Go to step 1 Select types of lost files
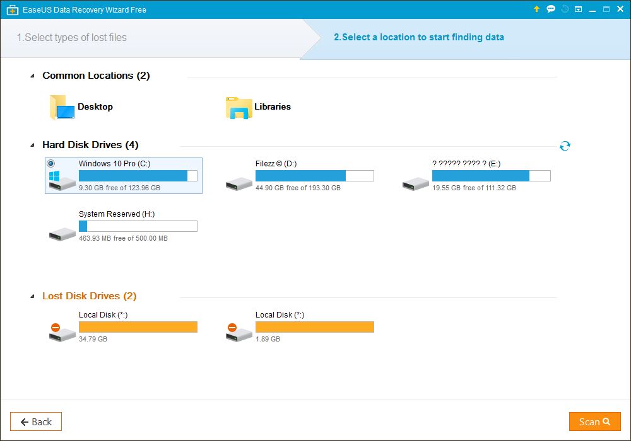The height and width of the screenshot is (441, 631). click(x=72, y=37)
